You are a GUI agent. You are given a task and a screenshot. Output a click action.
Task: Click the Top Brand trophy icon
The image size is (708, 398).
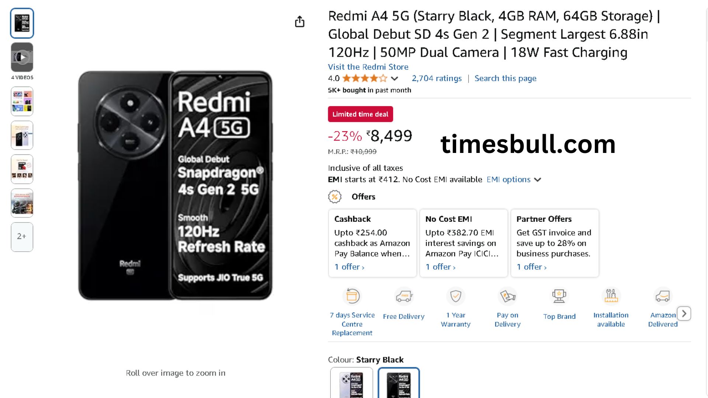[x=559, y=296]
